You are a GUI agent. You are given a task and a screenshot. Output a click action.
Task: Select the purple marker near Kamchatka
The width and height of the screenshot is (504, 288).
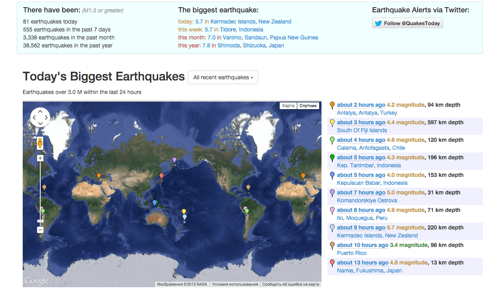174,159
